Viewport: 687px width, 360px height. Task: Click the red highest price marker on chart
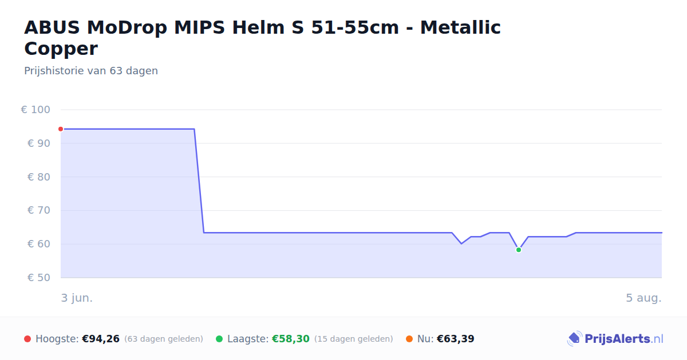pyautogui.click(x=61, y=129)
